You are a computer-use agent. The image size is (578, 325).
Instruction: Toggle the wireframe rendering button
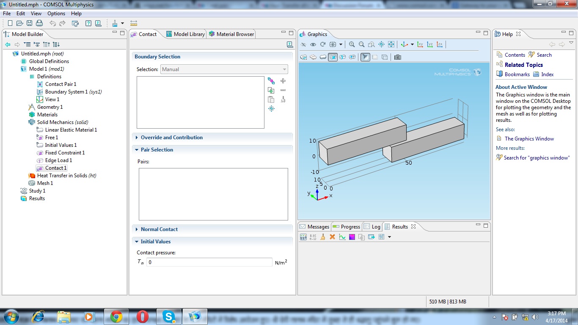(385, 57)
